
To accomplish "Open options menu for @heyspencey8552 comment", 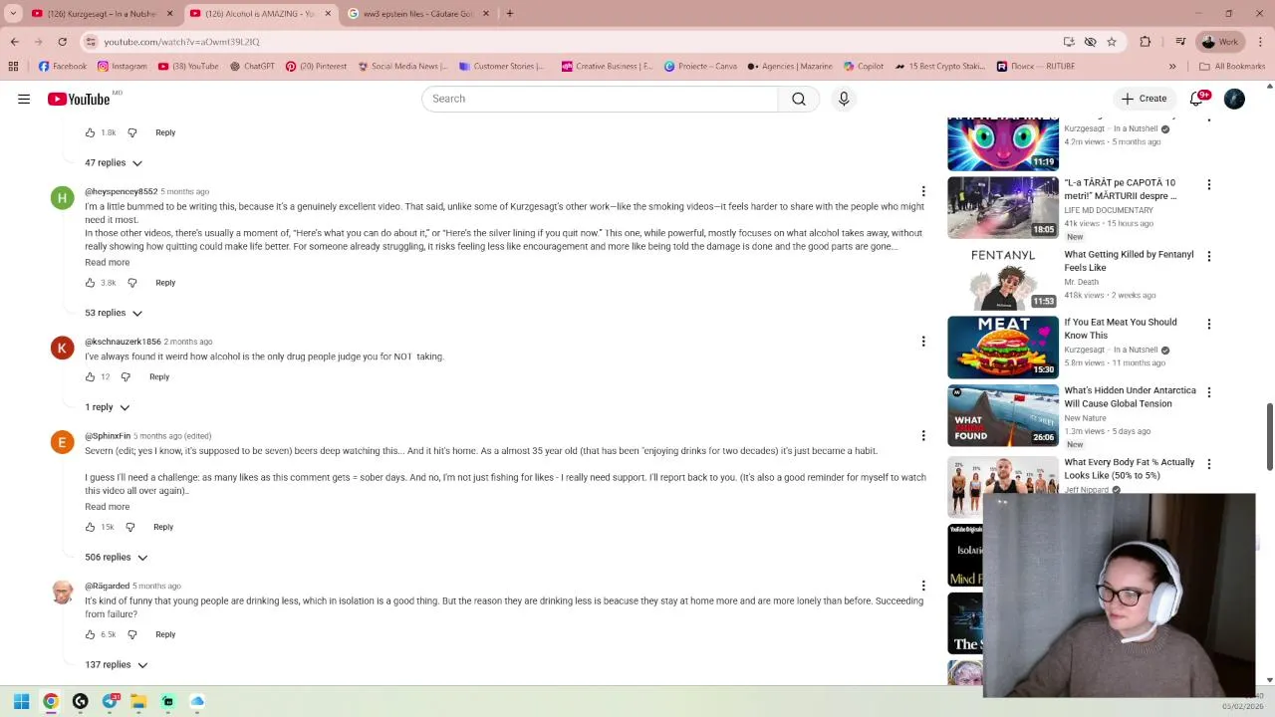I will (923, 191).
